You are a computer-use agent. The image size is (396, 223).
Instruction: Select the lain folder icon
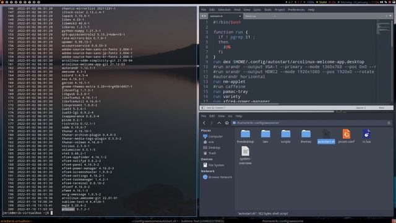(x=265, y=136)
